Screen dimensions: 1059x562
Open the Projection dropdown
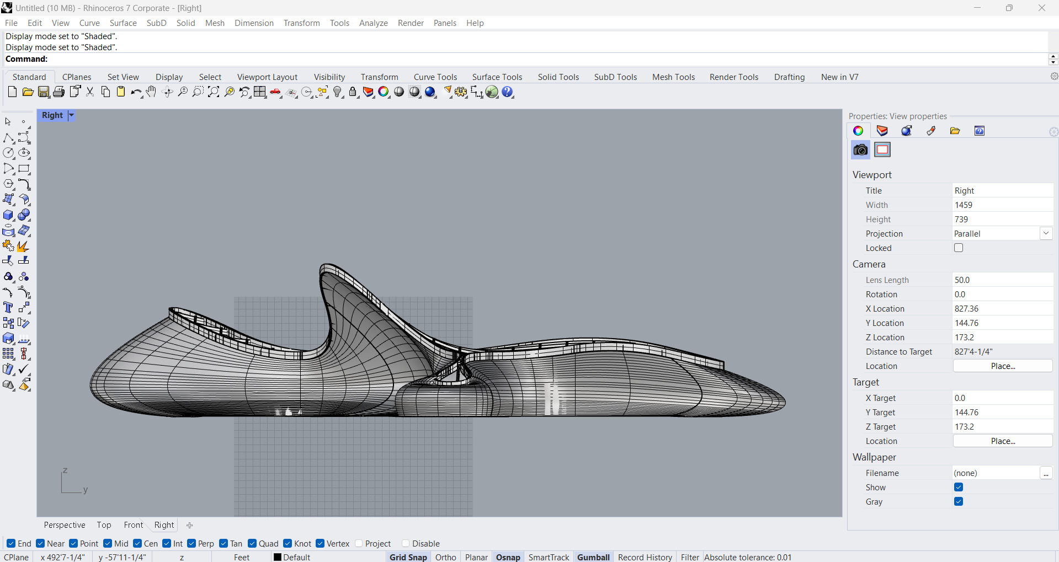tap(1046, 234)
